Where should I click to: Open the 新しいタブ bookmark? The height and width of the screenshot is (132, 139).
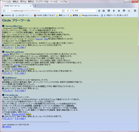[x=122, y=15]
